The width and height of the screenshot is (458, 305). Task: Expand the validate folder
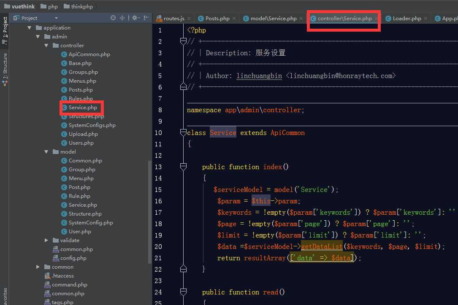(46, 240)
